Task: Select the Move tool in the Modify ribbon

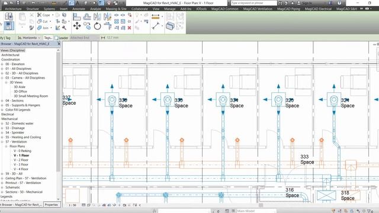Action: tap(77, 26)
